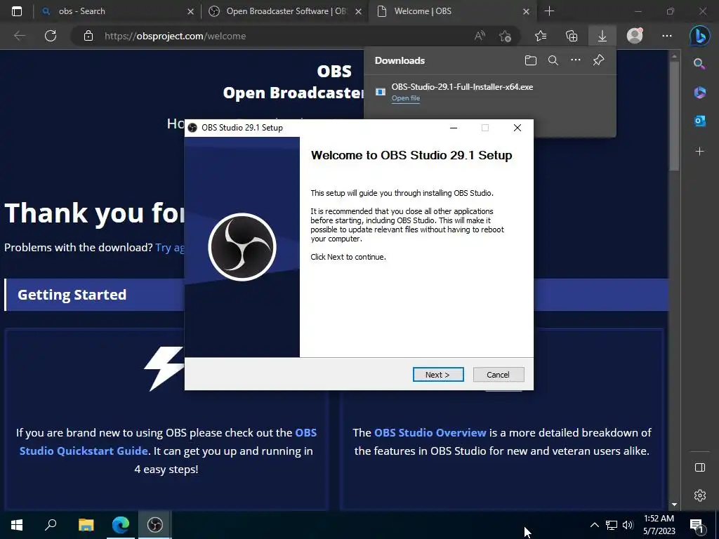Search downloads with the magnifier icon
Screen dimensions: 719x539
553,60
